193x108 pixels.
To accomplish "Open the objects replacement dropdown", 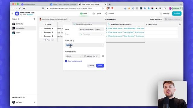I will point(74,56).
